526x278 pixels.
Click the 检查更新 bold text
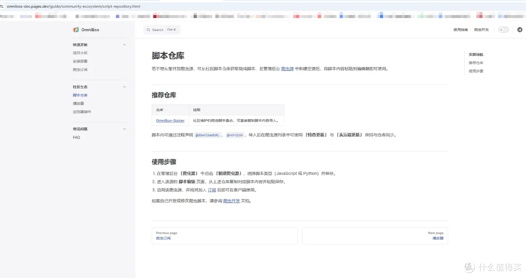[316, 135]
